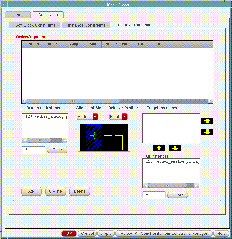Click left arrow of All Instances scrollbar
This screenshot has width=232, height=239.
[x=146, y=186]
